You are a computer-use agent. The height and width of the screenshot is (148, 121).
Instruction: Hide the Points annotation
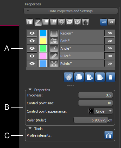(x=32, y=64)
